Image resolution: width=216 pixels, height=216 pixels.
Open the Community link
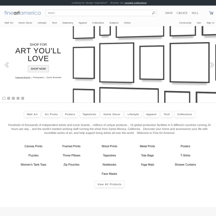click(x=185, y=23)
